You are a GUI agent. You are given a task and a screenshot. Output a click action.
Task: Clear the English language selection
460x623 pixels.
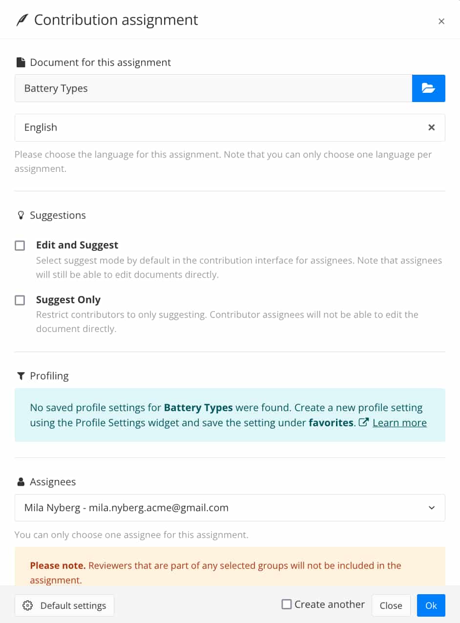[x=432, y=127]
